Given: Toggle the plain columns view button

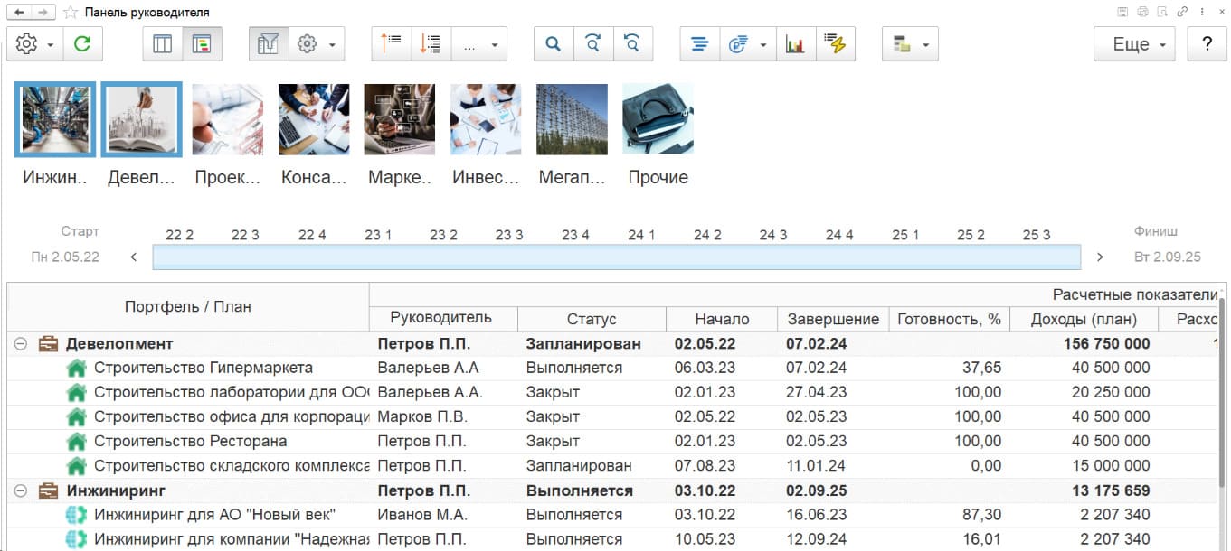Looking at the screenshot, I should click(163, 44).
